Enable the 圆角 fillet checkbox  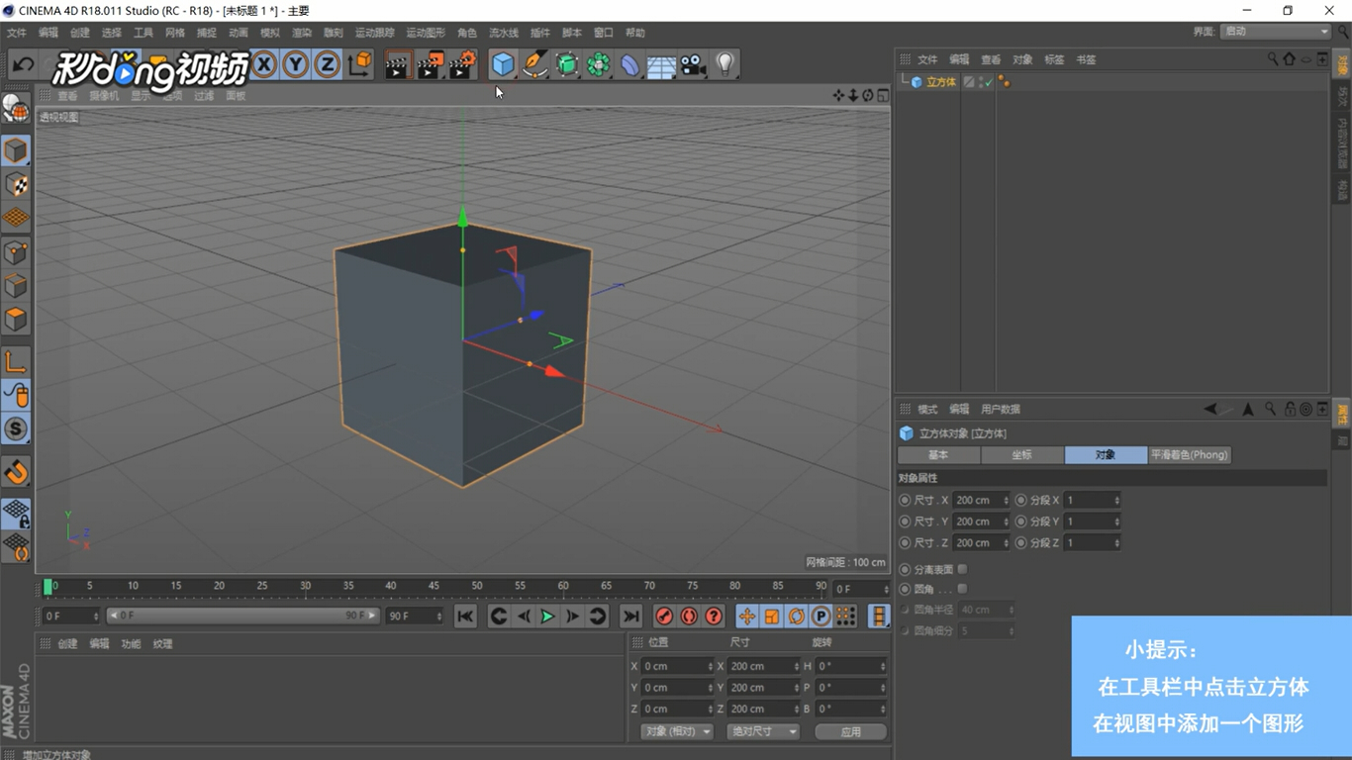[962, 589]
